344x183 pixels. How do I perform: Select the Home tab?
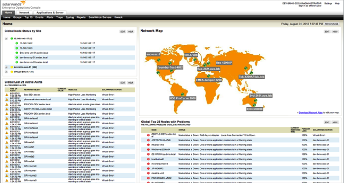(8, 13)
